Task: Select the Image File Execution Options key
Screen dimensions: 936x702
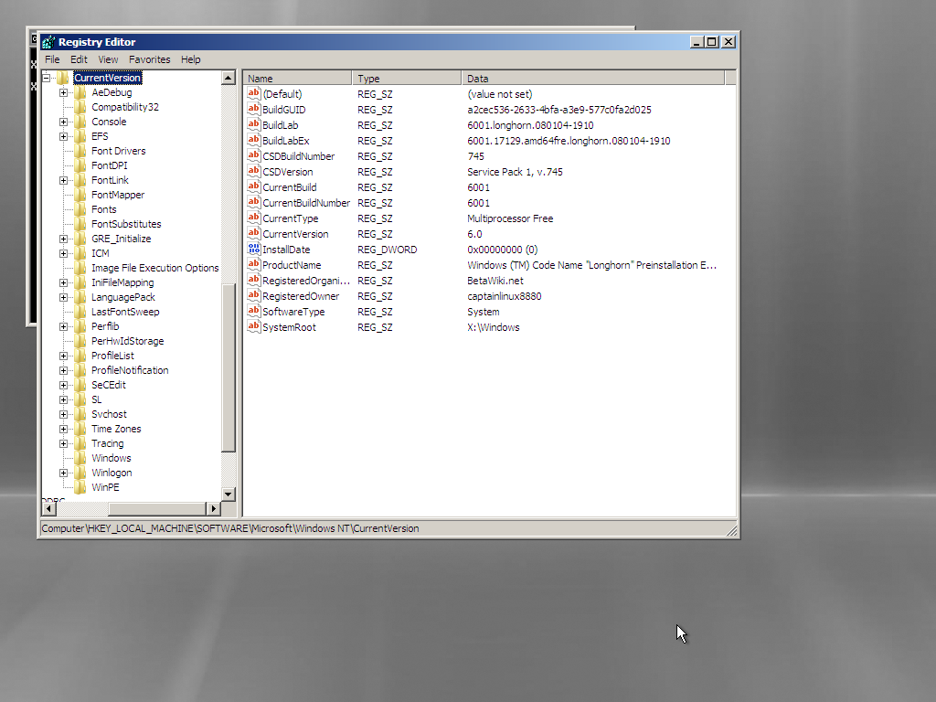Action: tap(154, 268)
